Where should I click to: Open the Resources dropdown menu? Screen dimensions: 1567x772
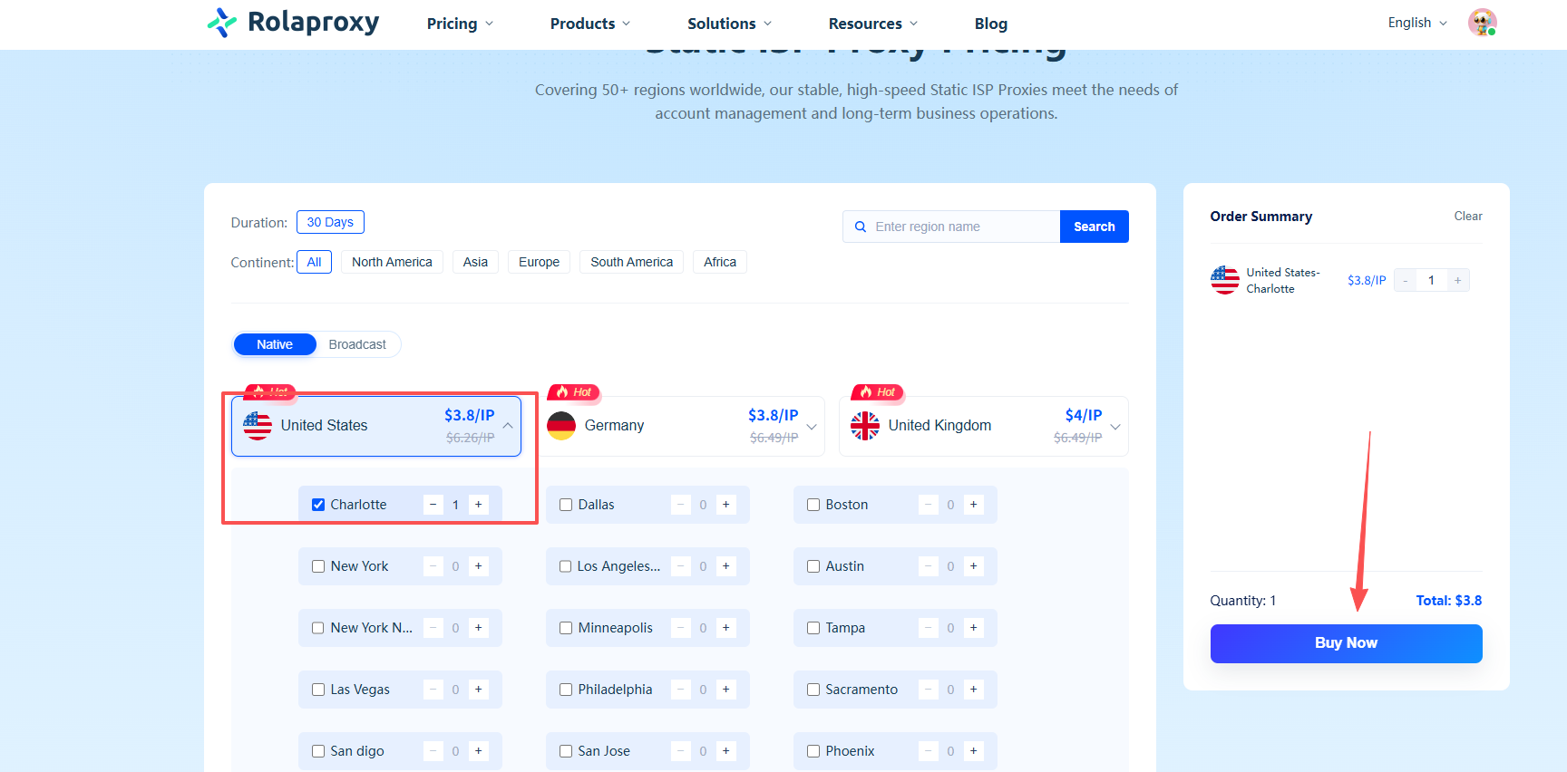click(x=873, y=24)
